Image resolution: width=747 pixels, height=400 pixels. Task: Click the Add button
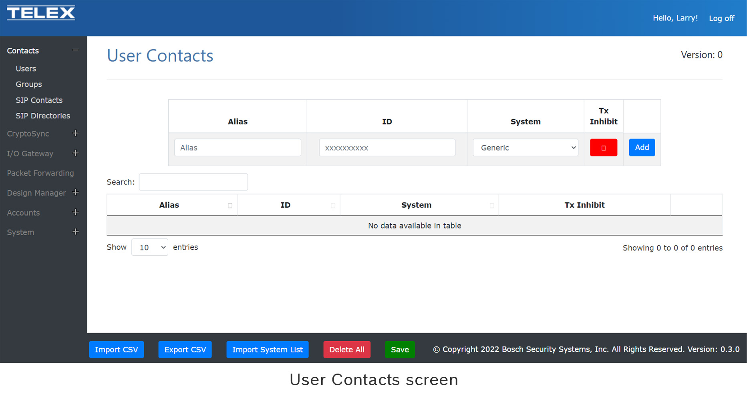642,148
